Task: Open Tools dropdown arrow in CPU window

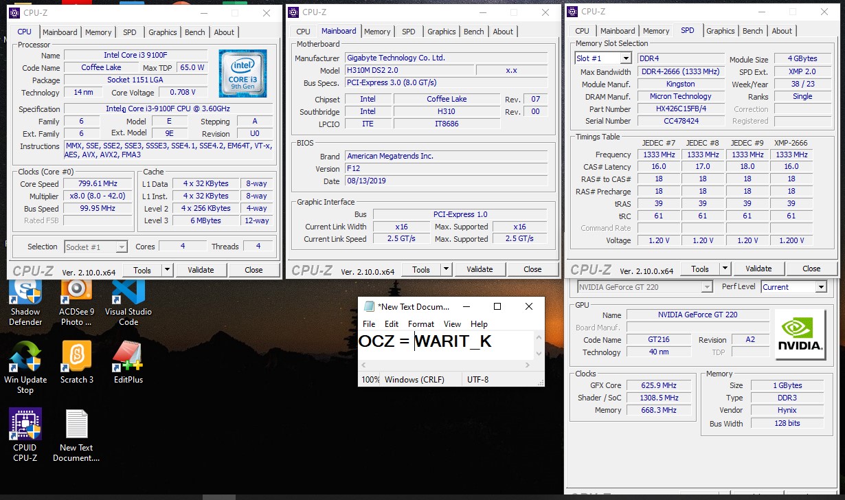Action: coord(167,271)
